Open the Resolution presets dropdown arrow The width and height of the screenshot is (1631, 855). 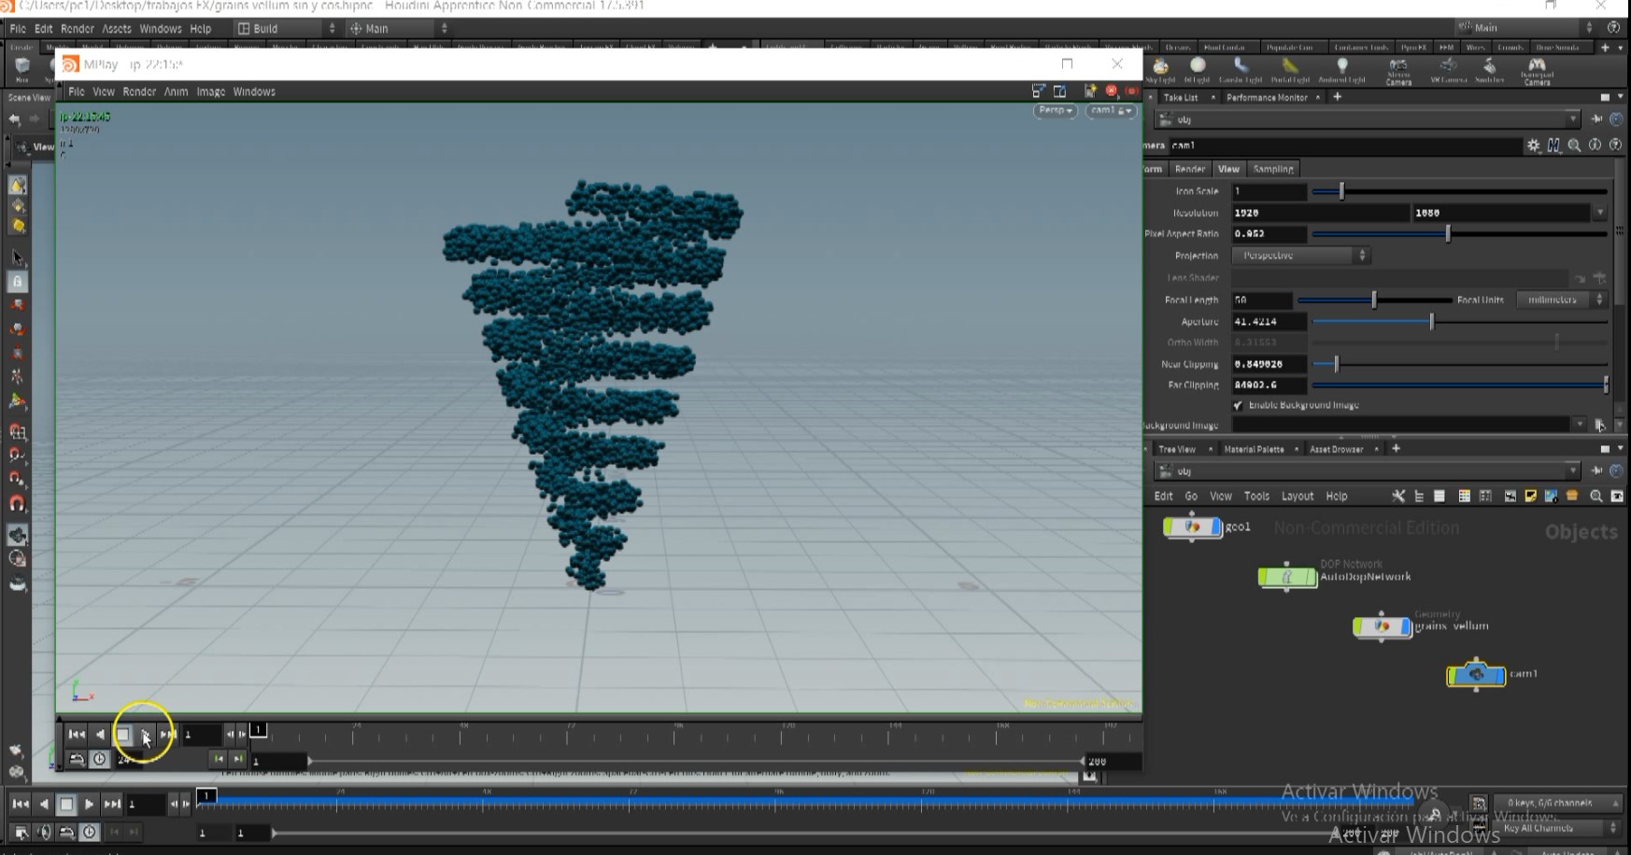(x=1599, y=213)
